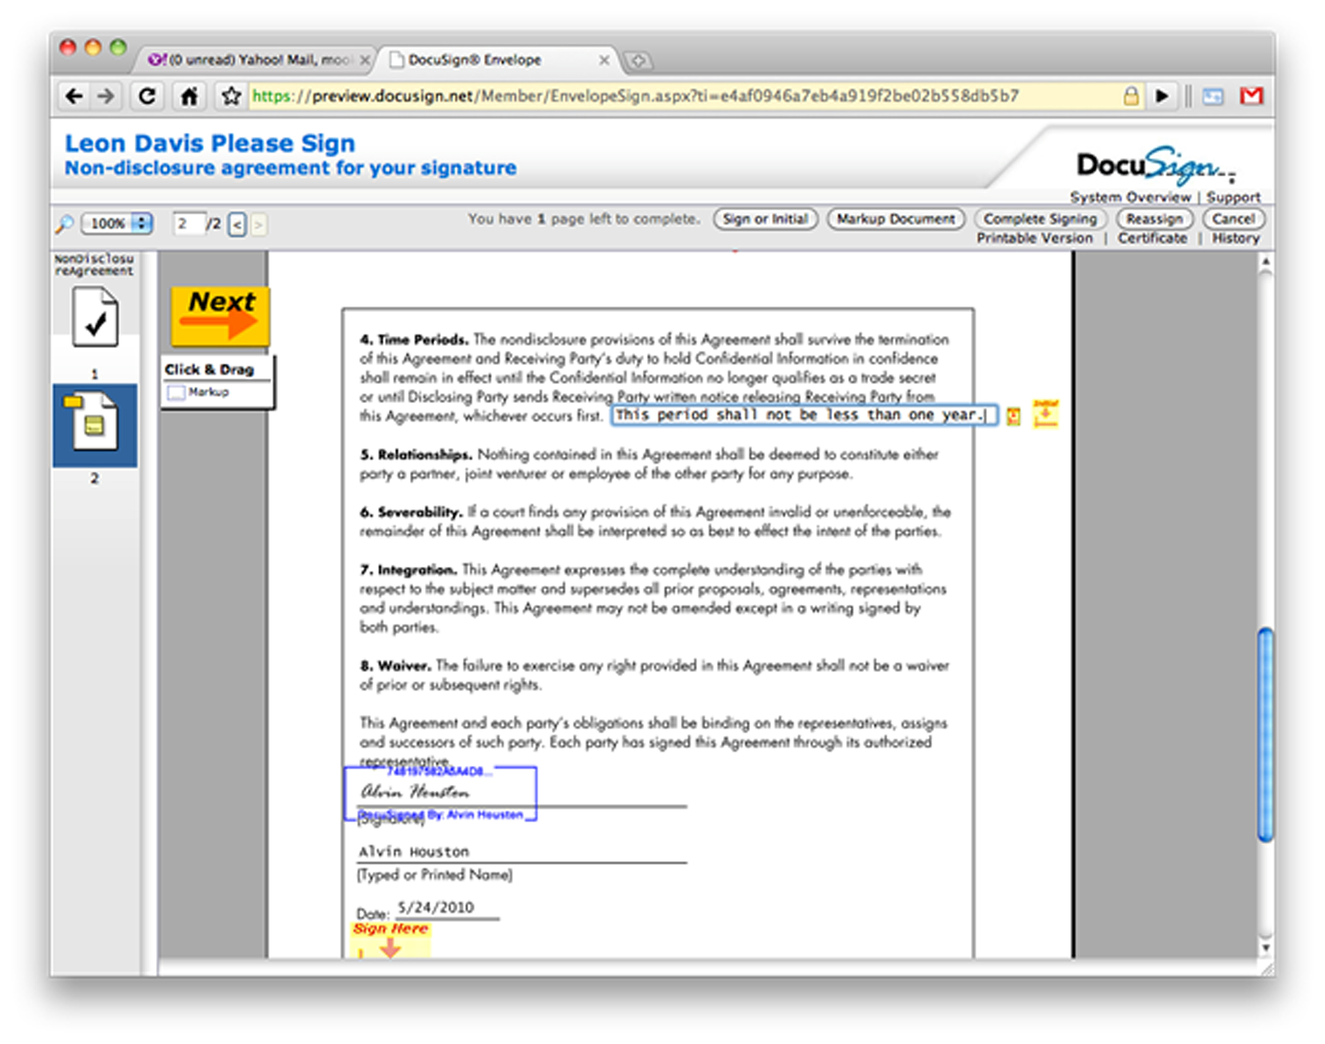Go to previous page arrow
This screenshot has width=1325, height=1044.
point(238,225)
